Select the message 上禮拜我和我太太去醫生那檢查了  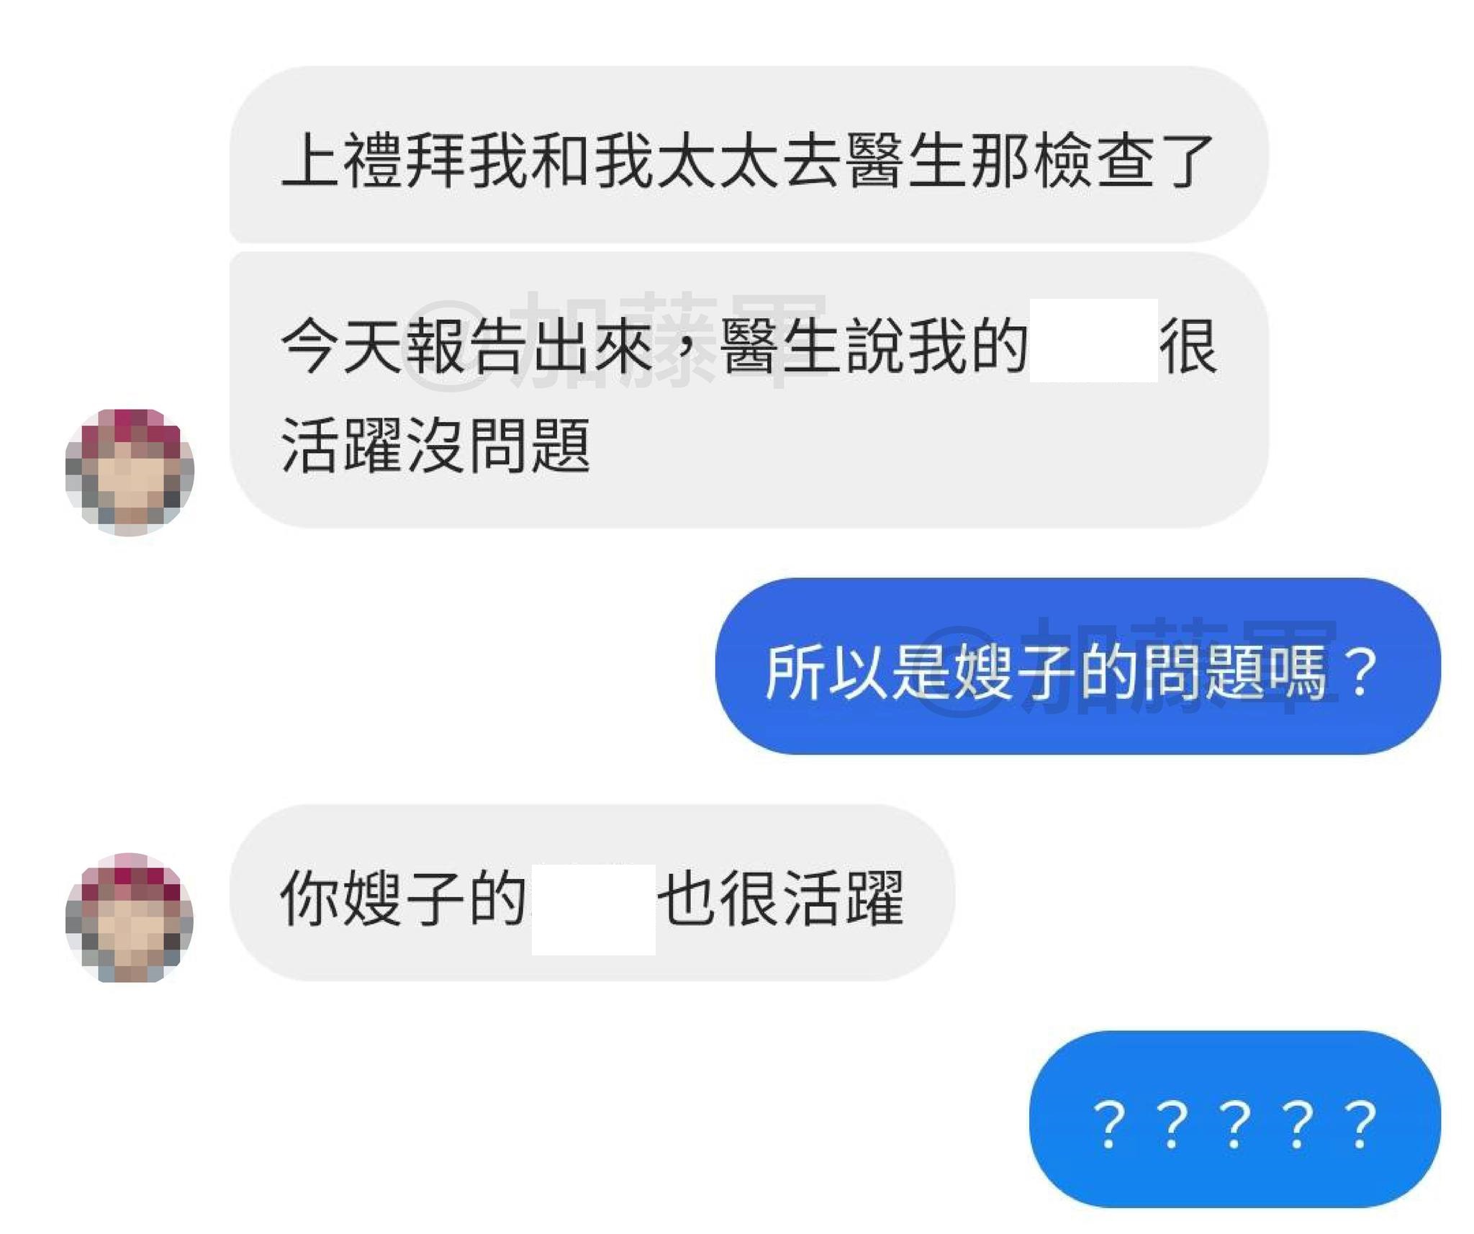749,154
